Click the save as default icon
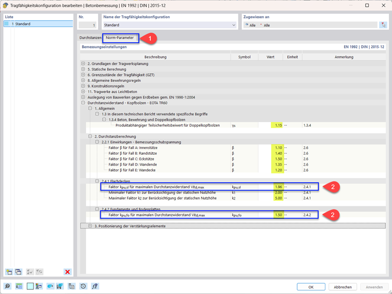This screenshot has width=392, height=294. [x=59, y=286]
